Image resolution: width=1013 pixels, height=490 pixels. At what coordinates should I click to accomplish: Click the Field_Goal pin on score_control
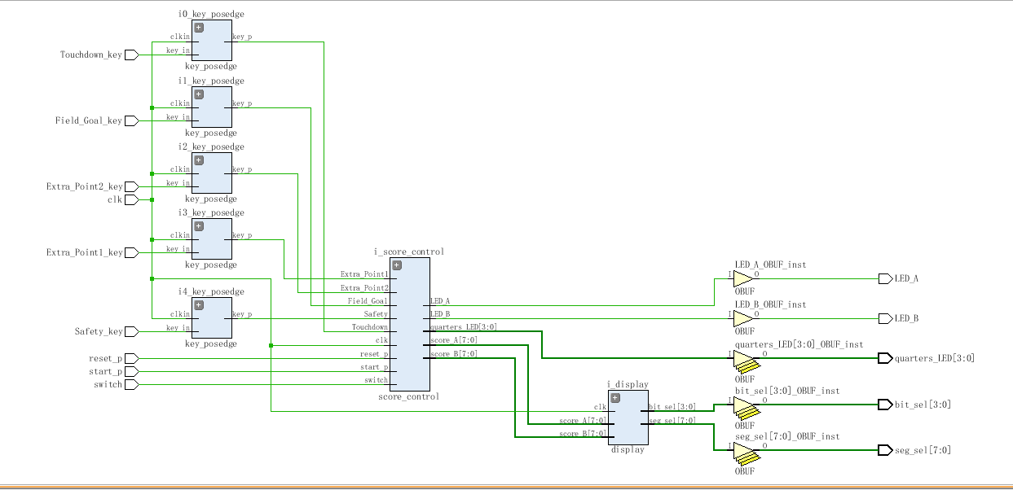pos(368,301)
